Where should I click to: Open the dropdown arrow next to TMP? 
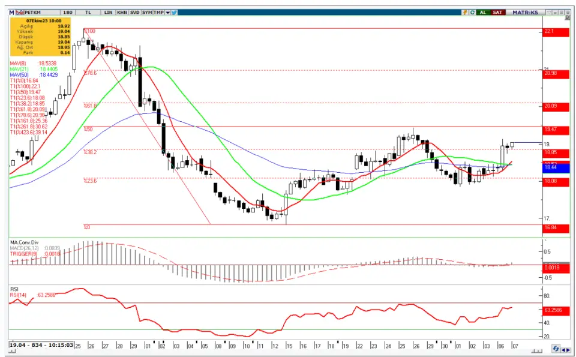[167, 12]
